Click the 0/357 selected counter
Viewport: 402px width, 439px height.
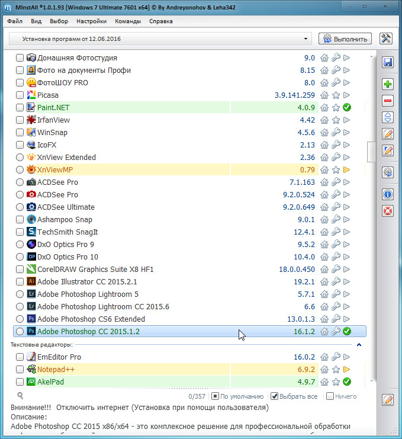pos(197,396)
